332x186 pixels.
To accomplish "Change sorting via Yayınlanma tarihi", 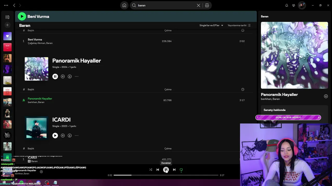I will (239, 25).
